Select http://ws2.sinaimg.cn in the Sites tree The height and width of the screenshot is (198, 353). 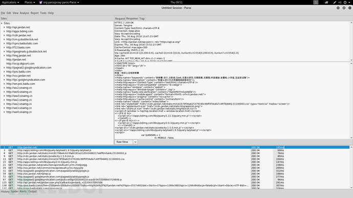(x=19, y=88)
